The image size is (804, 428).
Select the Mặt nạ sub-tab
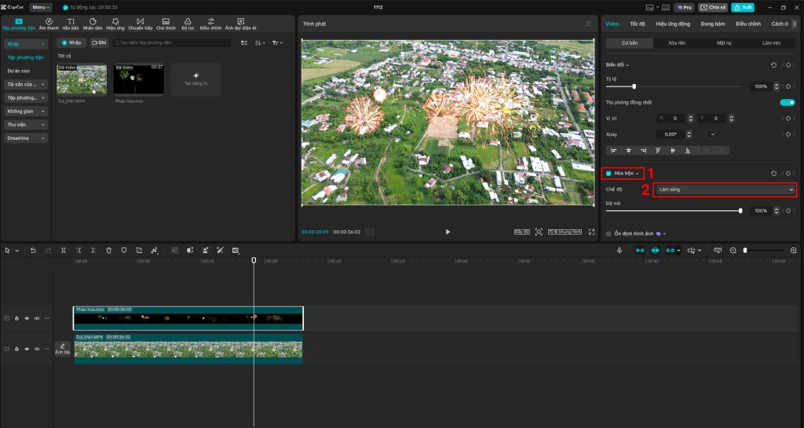[x=724, y=42]
